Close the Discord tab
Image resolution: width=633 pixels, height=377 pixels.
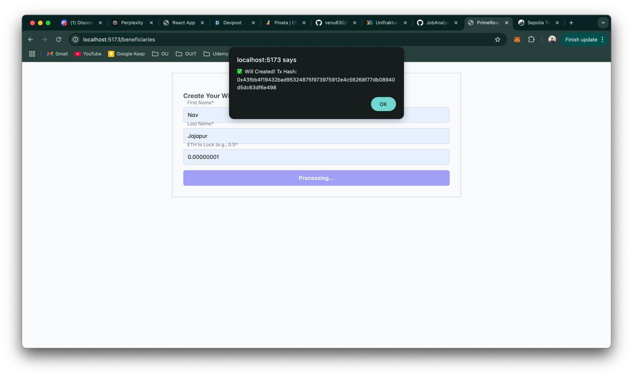[100, 23]
